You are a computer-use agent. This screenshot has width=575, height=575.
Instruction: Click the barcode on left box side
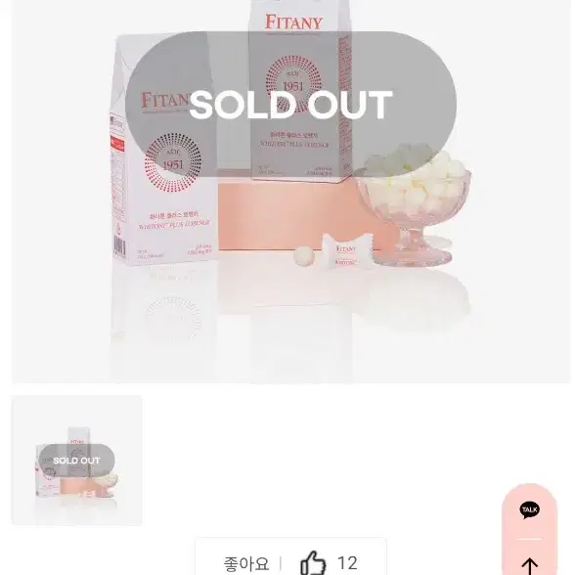click(119, 244)
